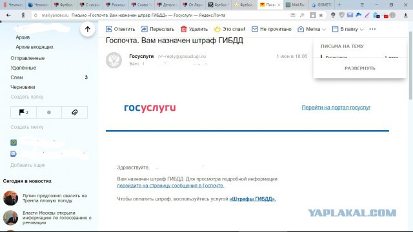The height and width of the screenshot is (232, 413).
Task: Click the госуслуги logo in email
Action: [x=150, y=108]
